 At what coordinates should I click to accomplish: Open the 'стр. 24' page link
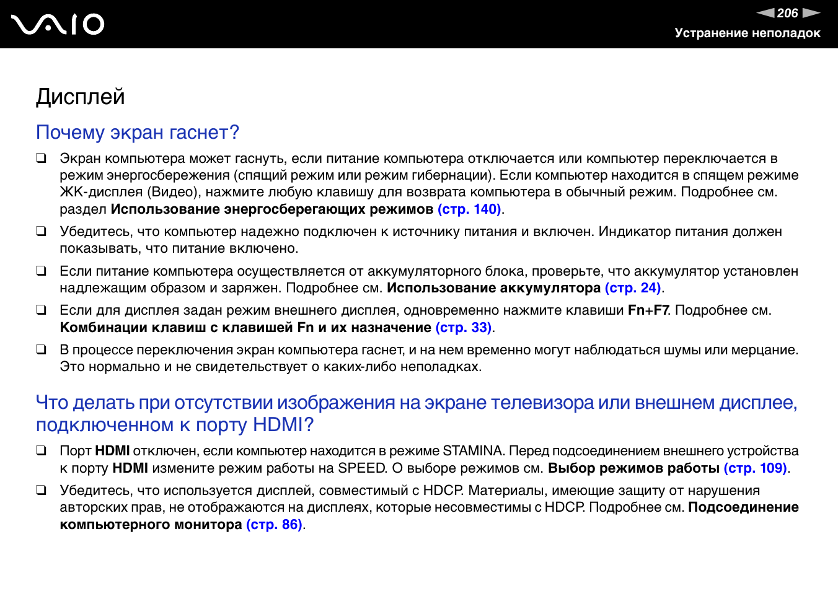pyautogui.click(x=633, y=288)
